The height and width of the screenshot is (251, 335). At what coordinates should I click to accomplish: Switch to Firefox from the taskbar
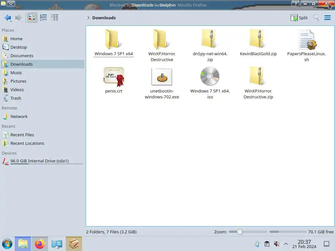[x=40, y=244]
